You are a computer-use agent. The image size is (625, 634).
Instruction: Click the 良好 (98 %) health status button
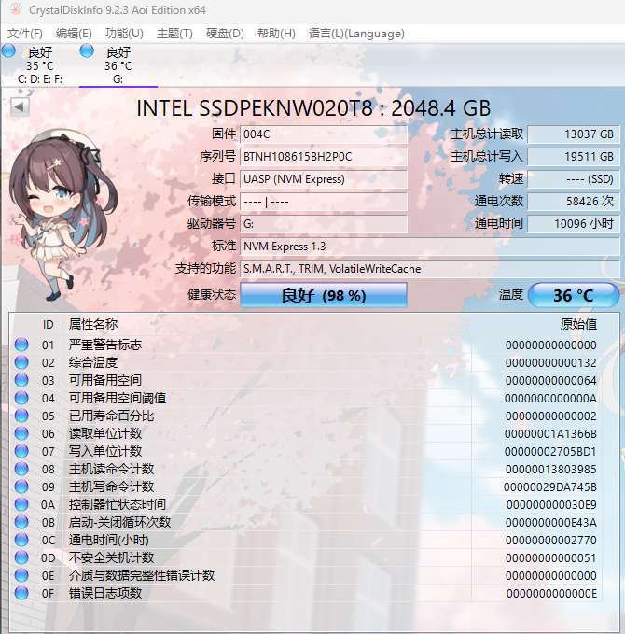coord(323,295)
